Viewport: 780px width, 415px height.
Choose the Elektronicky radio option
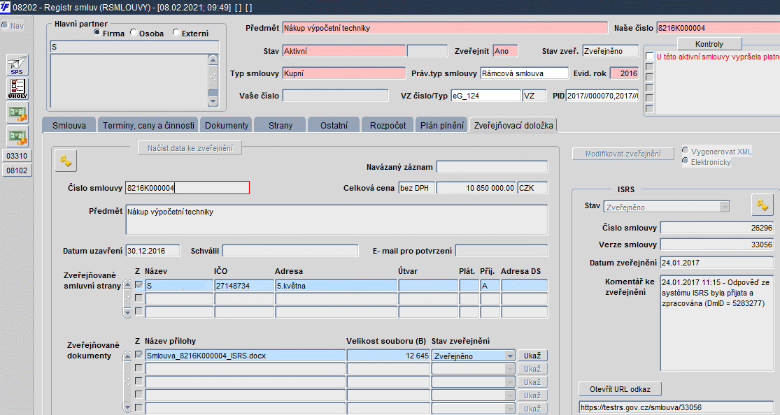(686, 161)
